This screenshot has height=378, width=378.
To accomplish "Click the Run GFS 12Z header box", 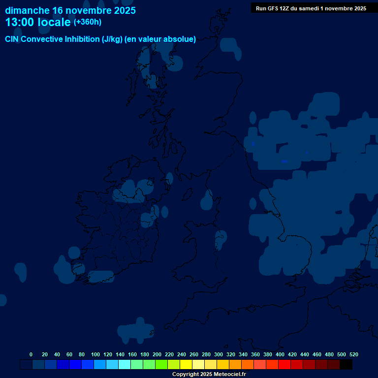I will [311, 8].
